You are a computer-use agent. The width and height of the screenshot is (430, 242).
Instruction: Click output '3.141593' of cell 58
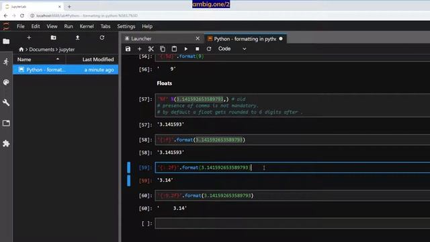coord(170,153)
